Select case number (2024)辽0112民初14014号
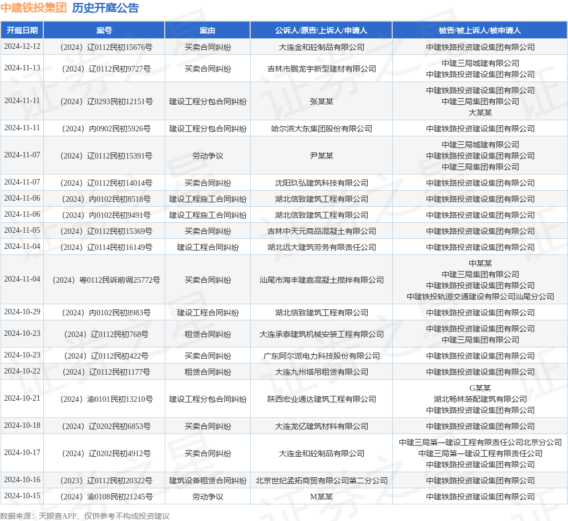Image resolution: width=568 pixels, height=521 pixels. click(106, 183)
